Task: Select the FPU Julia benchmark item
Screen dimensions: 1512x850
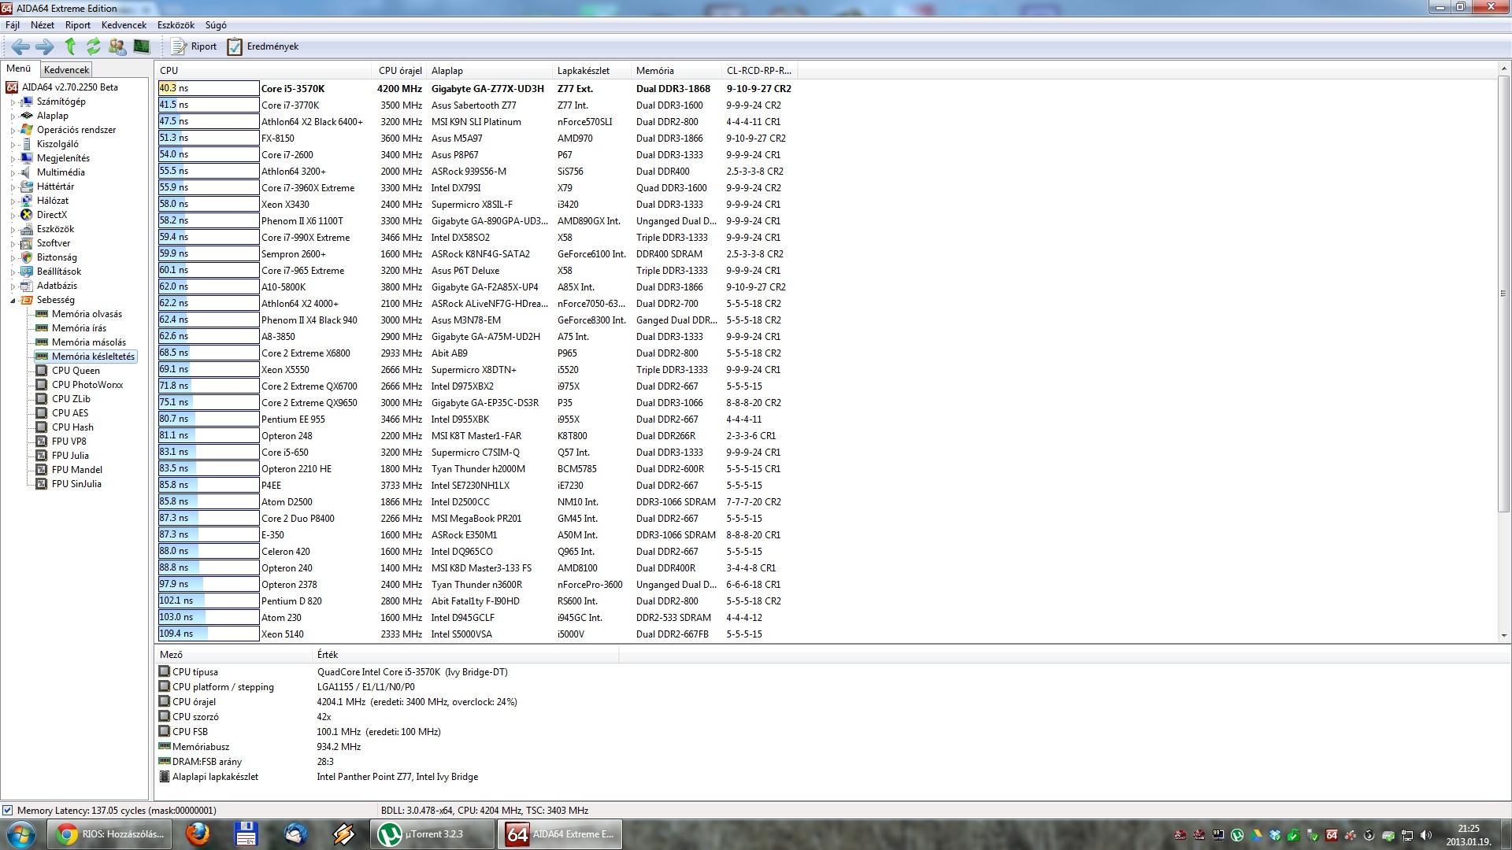Action: 70,456
